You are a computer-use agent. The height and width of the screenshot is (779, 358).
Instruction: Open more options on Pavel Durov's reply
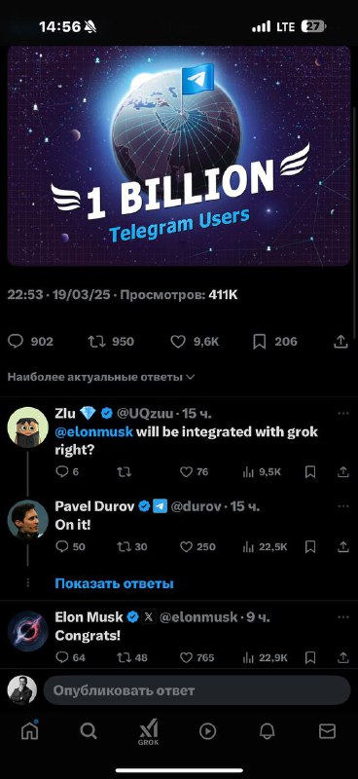click(x=343, y=506)
